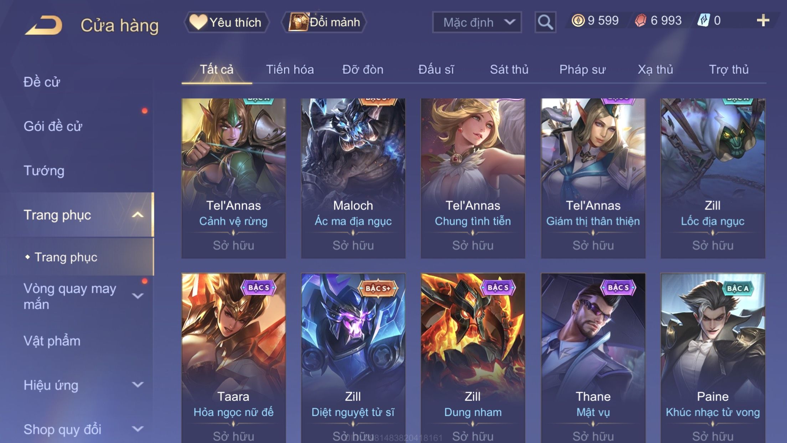
Task: Open the Gói đề cử menu item
Action: [53, 126]
